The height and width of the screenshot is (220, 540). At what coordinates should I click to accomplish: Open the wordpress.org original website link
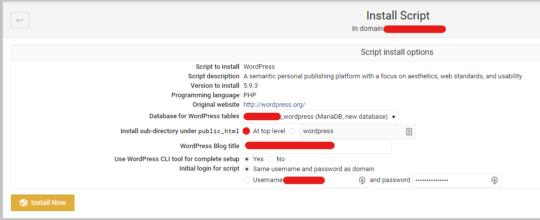tap(274, 104)
